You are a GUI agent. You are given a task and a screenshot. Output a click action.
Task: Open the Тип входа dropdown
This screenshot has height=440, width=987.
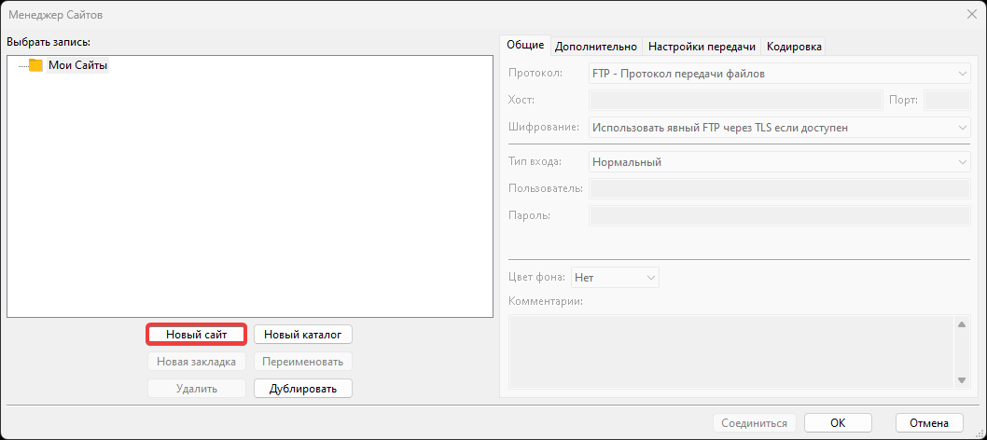779,162
